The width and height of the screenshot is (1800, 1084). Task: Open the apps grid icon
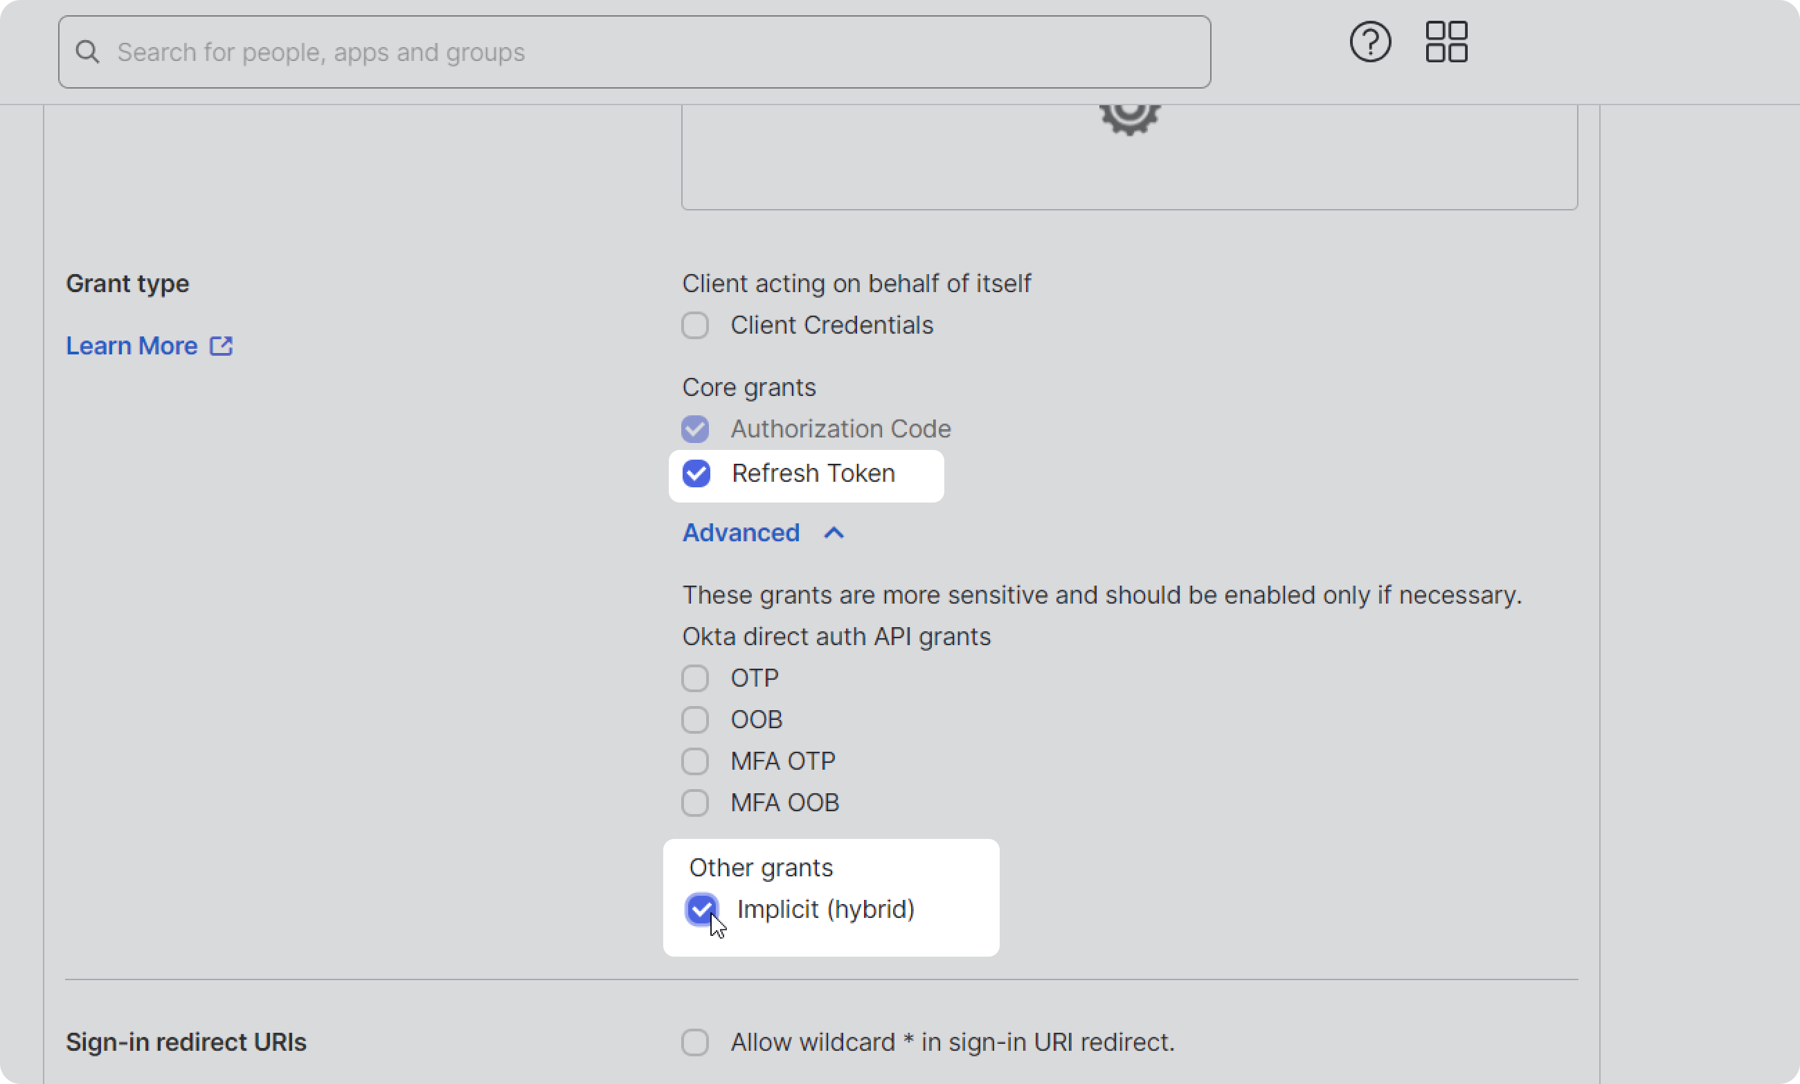1446,42
